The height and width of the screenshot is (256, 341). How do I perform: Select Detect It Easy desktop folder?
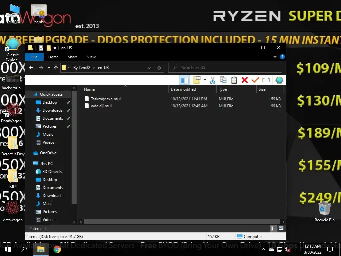point(13,146)
